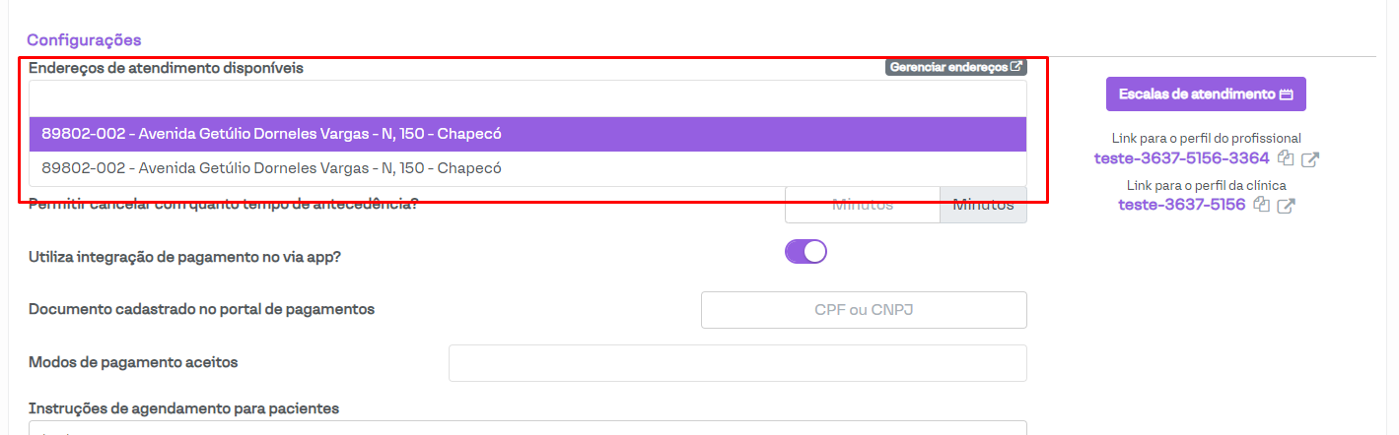The image size is (1399, 435).
Task: Click the Configurações section heading
Action: pos(84,40)
